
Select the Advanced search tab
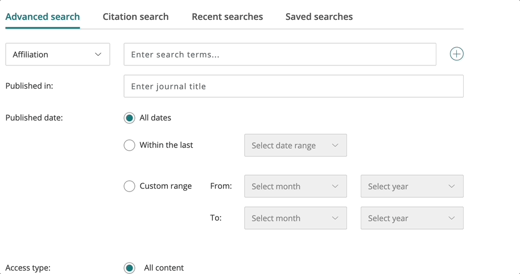click(43, 16)
